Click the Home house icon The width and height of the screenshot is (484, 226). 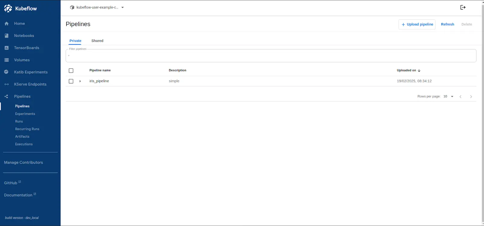(x=7, y=24)
